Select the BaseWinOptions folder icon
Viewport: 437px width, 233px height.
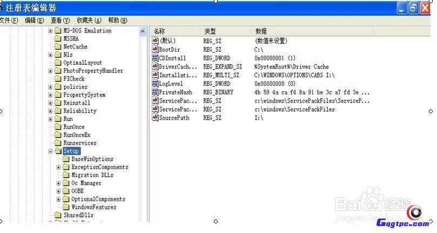[66, 159]
